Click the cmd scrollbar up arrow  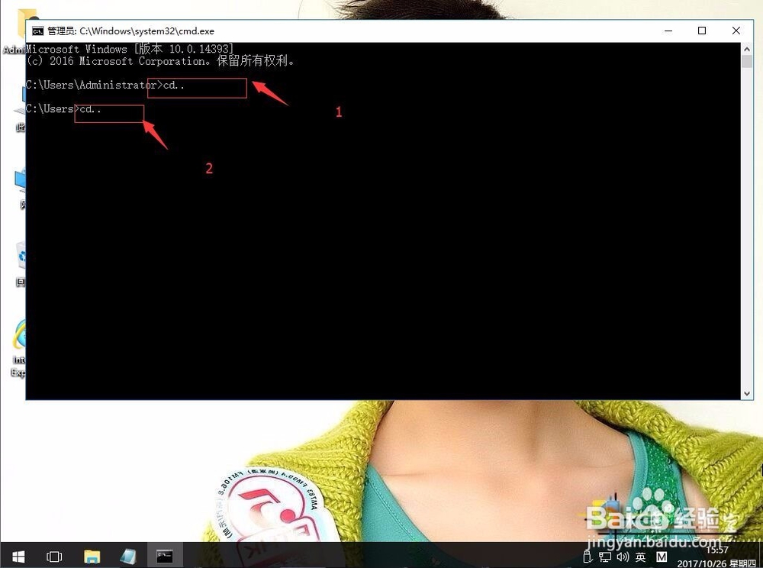coord(746,48)
